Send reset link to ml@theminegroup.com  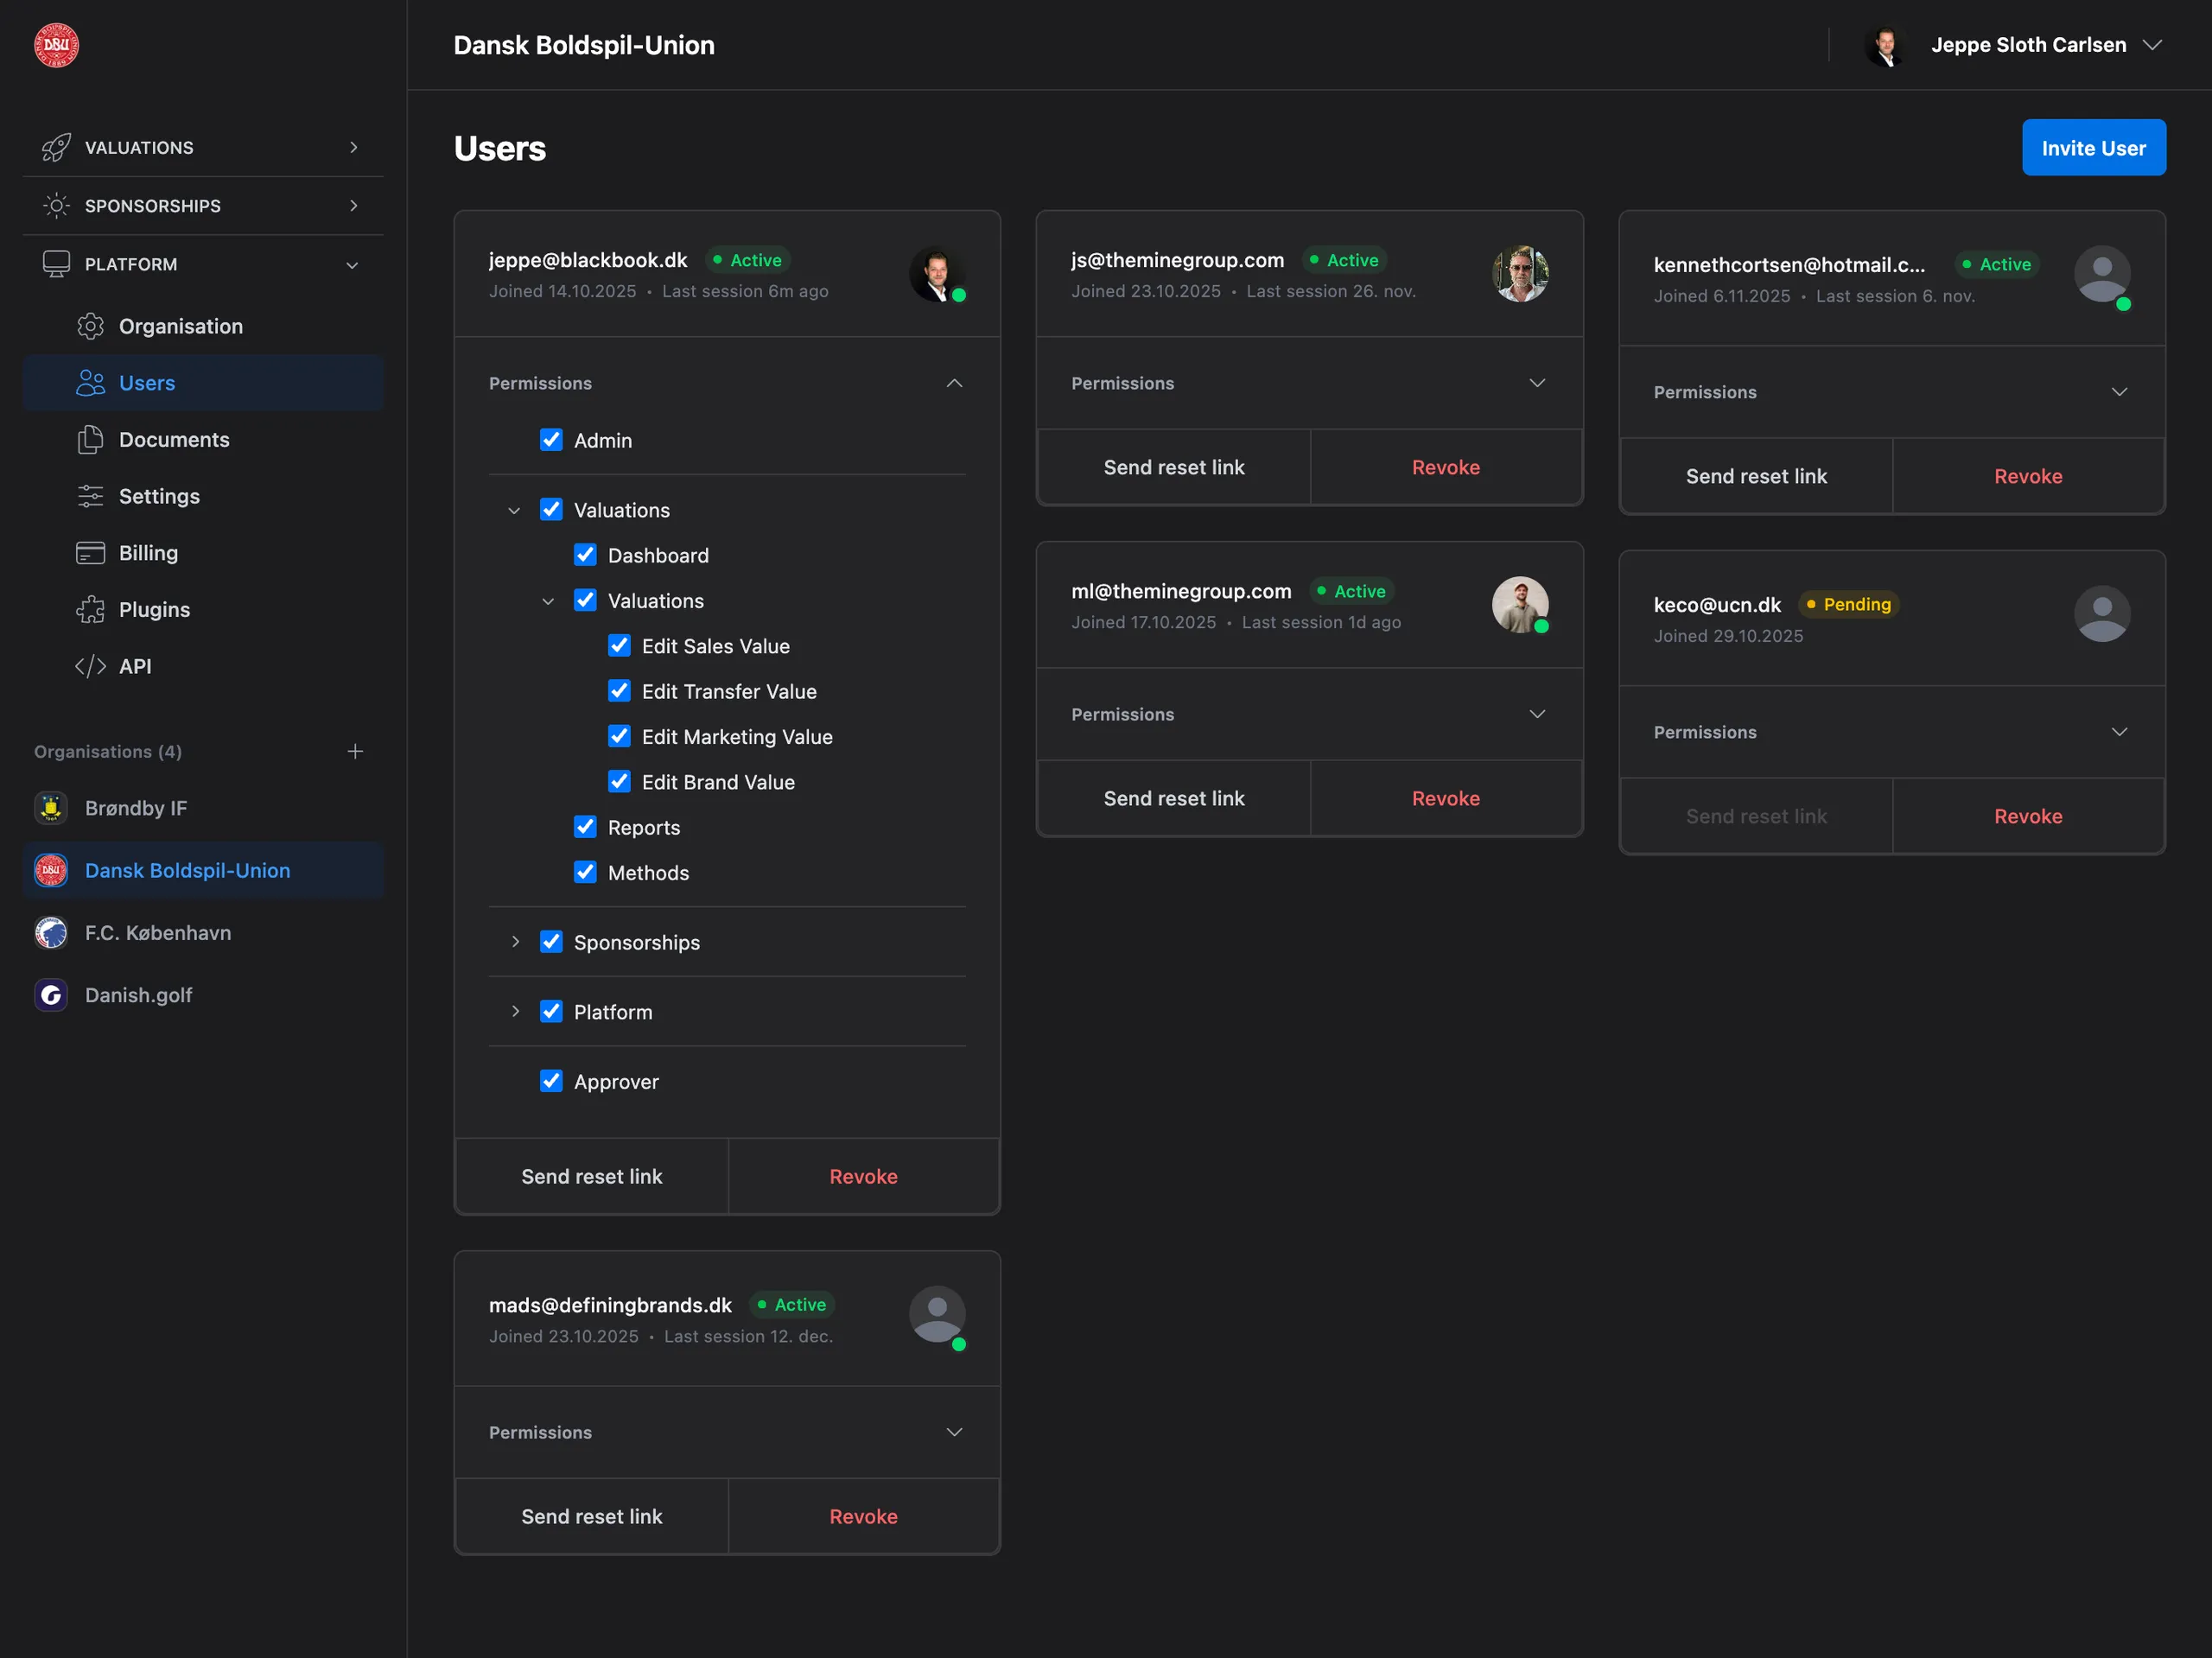(1174, 798)
